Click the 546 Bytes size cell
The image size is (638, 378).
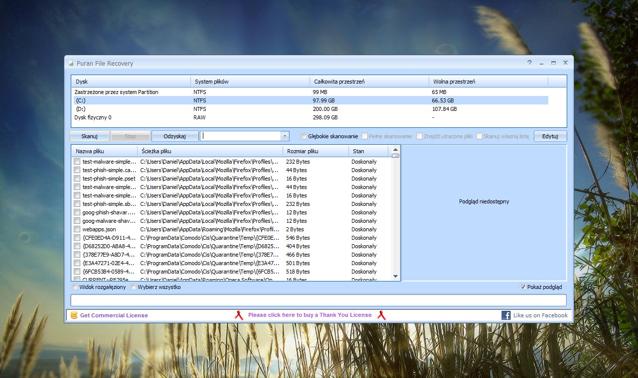(x=298, y=238)
